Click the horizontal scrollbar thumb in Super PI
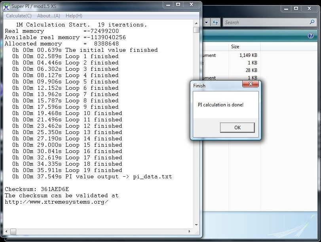This screenshot has width=321, height=242. [13, 232]
